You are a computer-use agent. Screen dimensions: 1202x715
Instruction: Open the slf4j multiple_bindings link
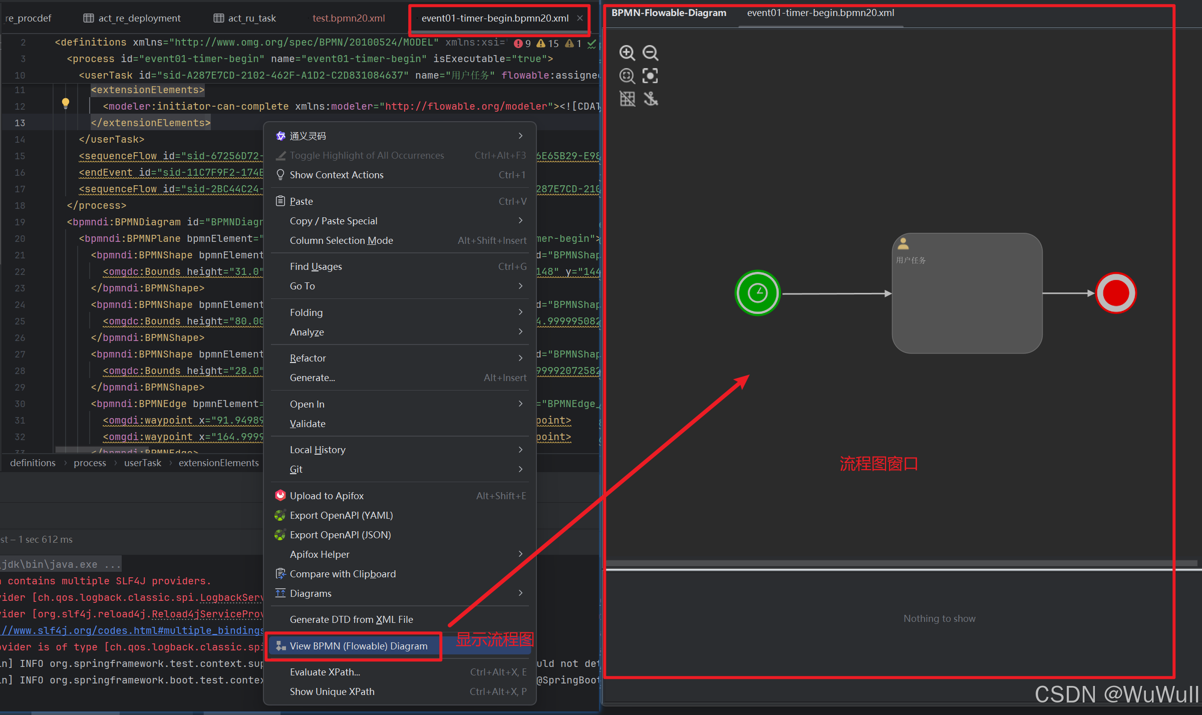tap(133, 630)
